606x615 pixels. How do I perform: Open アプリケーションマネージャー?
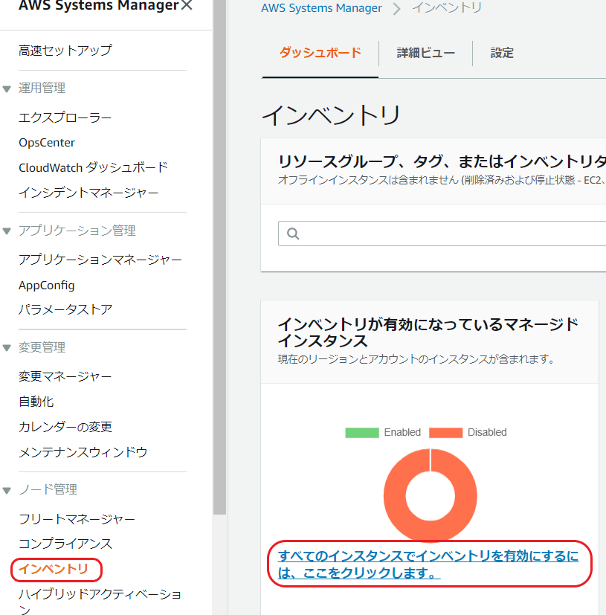pos(100,260)
